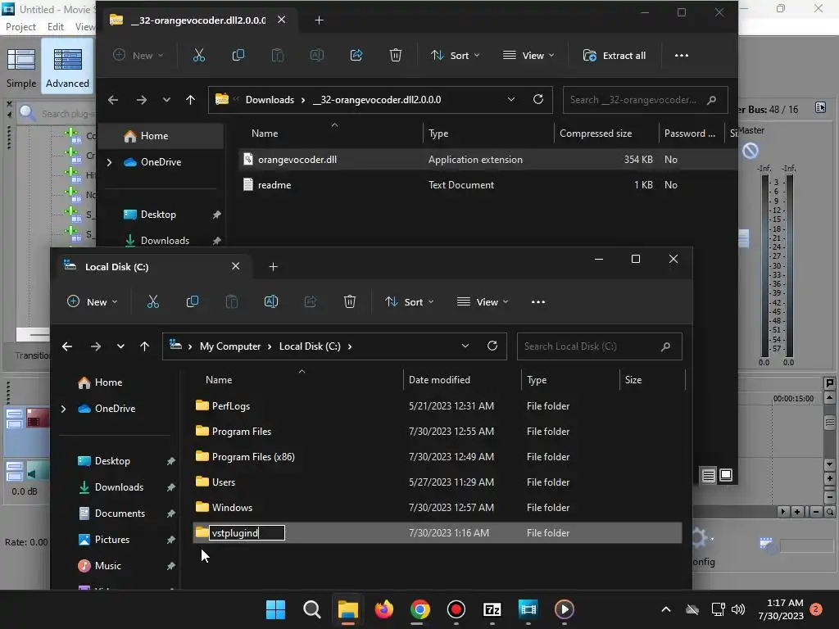This screenshot has height=629, width=839.
Task: Open the Edit menu in Movie Studio
Action: pos(56,27)
